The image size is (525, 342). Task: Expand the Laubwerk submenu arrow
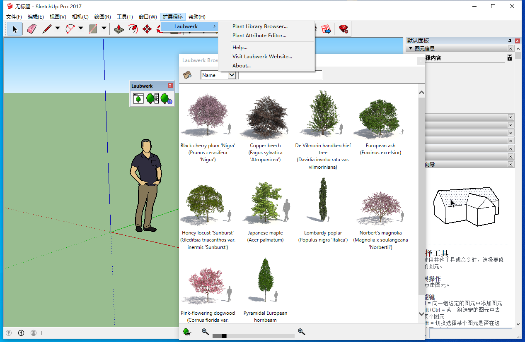click(x=214, y=26)
